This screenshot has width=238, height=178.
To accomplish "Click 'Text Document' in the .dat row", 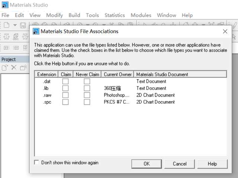I will 151,81.
